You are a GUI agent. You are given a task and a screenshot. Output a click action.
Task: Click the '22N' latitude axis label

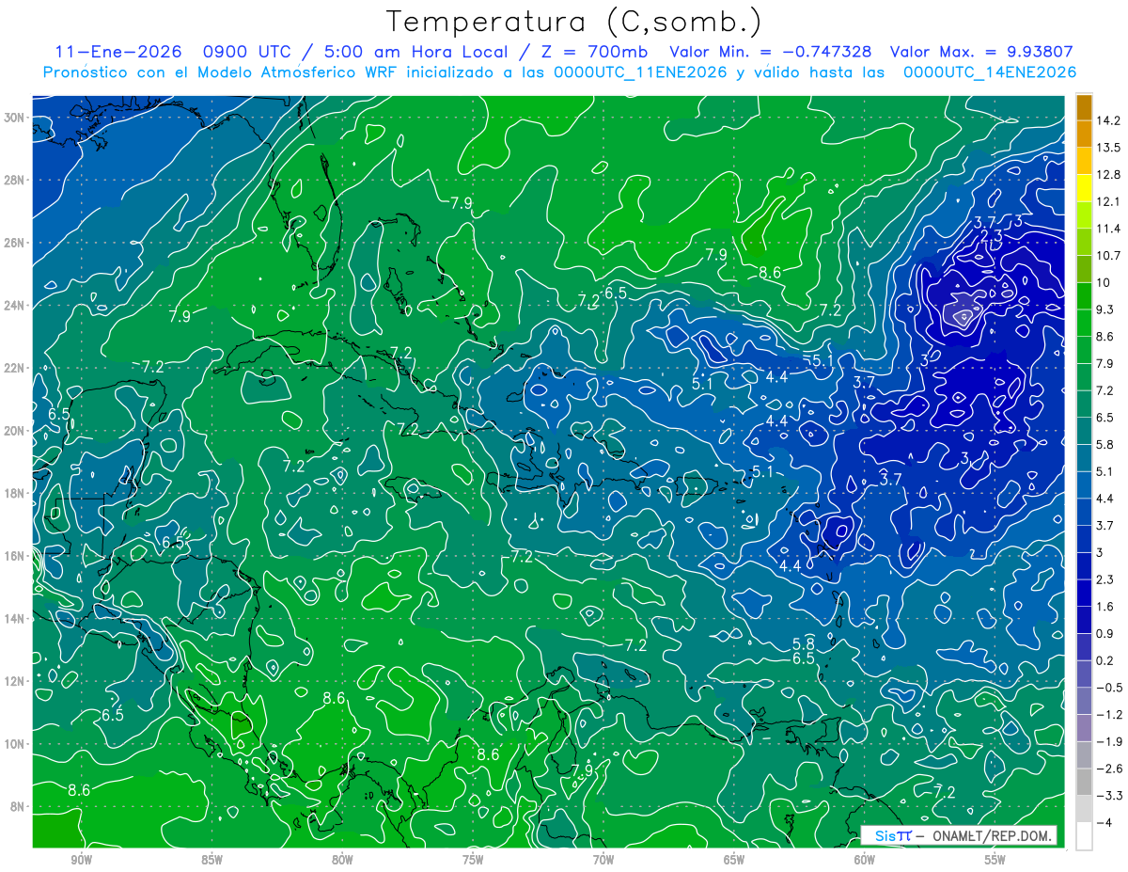[x=14, y=368]
